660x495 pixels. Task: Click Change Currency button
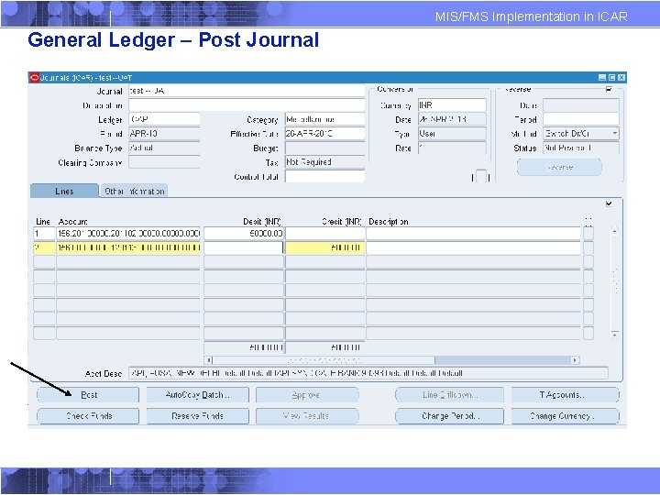(x=565, y=416)
